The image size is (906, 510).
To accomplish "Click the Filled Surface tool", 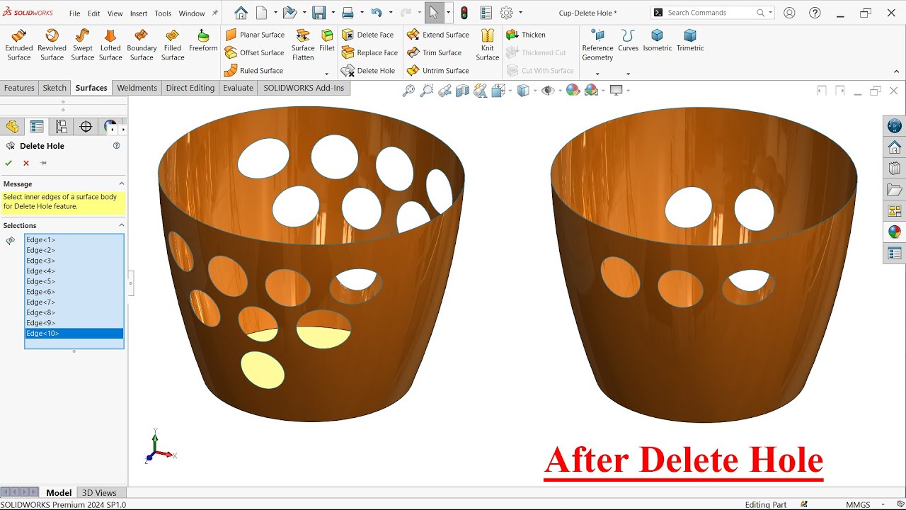I will pos(173,45).
